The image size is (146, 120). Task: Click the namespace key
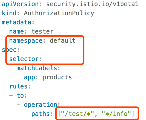(x=26, y=41)
